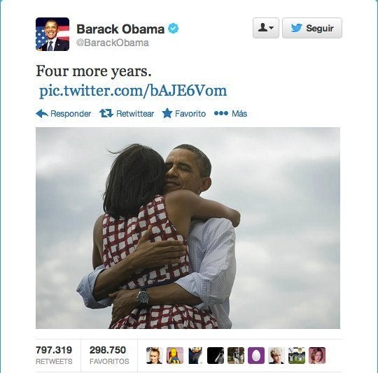The height and width of the screenshot is (373, 378).
Task: Select the Favorito text action
Action: pos(190,114)
